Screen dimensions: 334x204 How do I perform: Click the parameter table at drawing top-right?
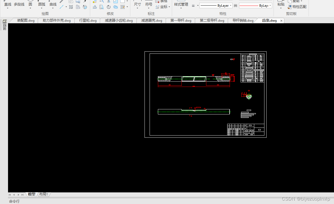[x=253, y=68]
